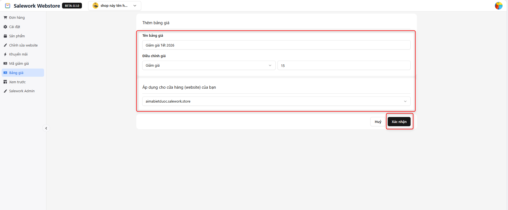
Task: Open the colorful user avatar menu
Action: click(498, 6)
